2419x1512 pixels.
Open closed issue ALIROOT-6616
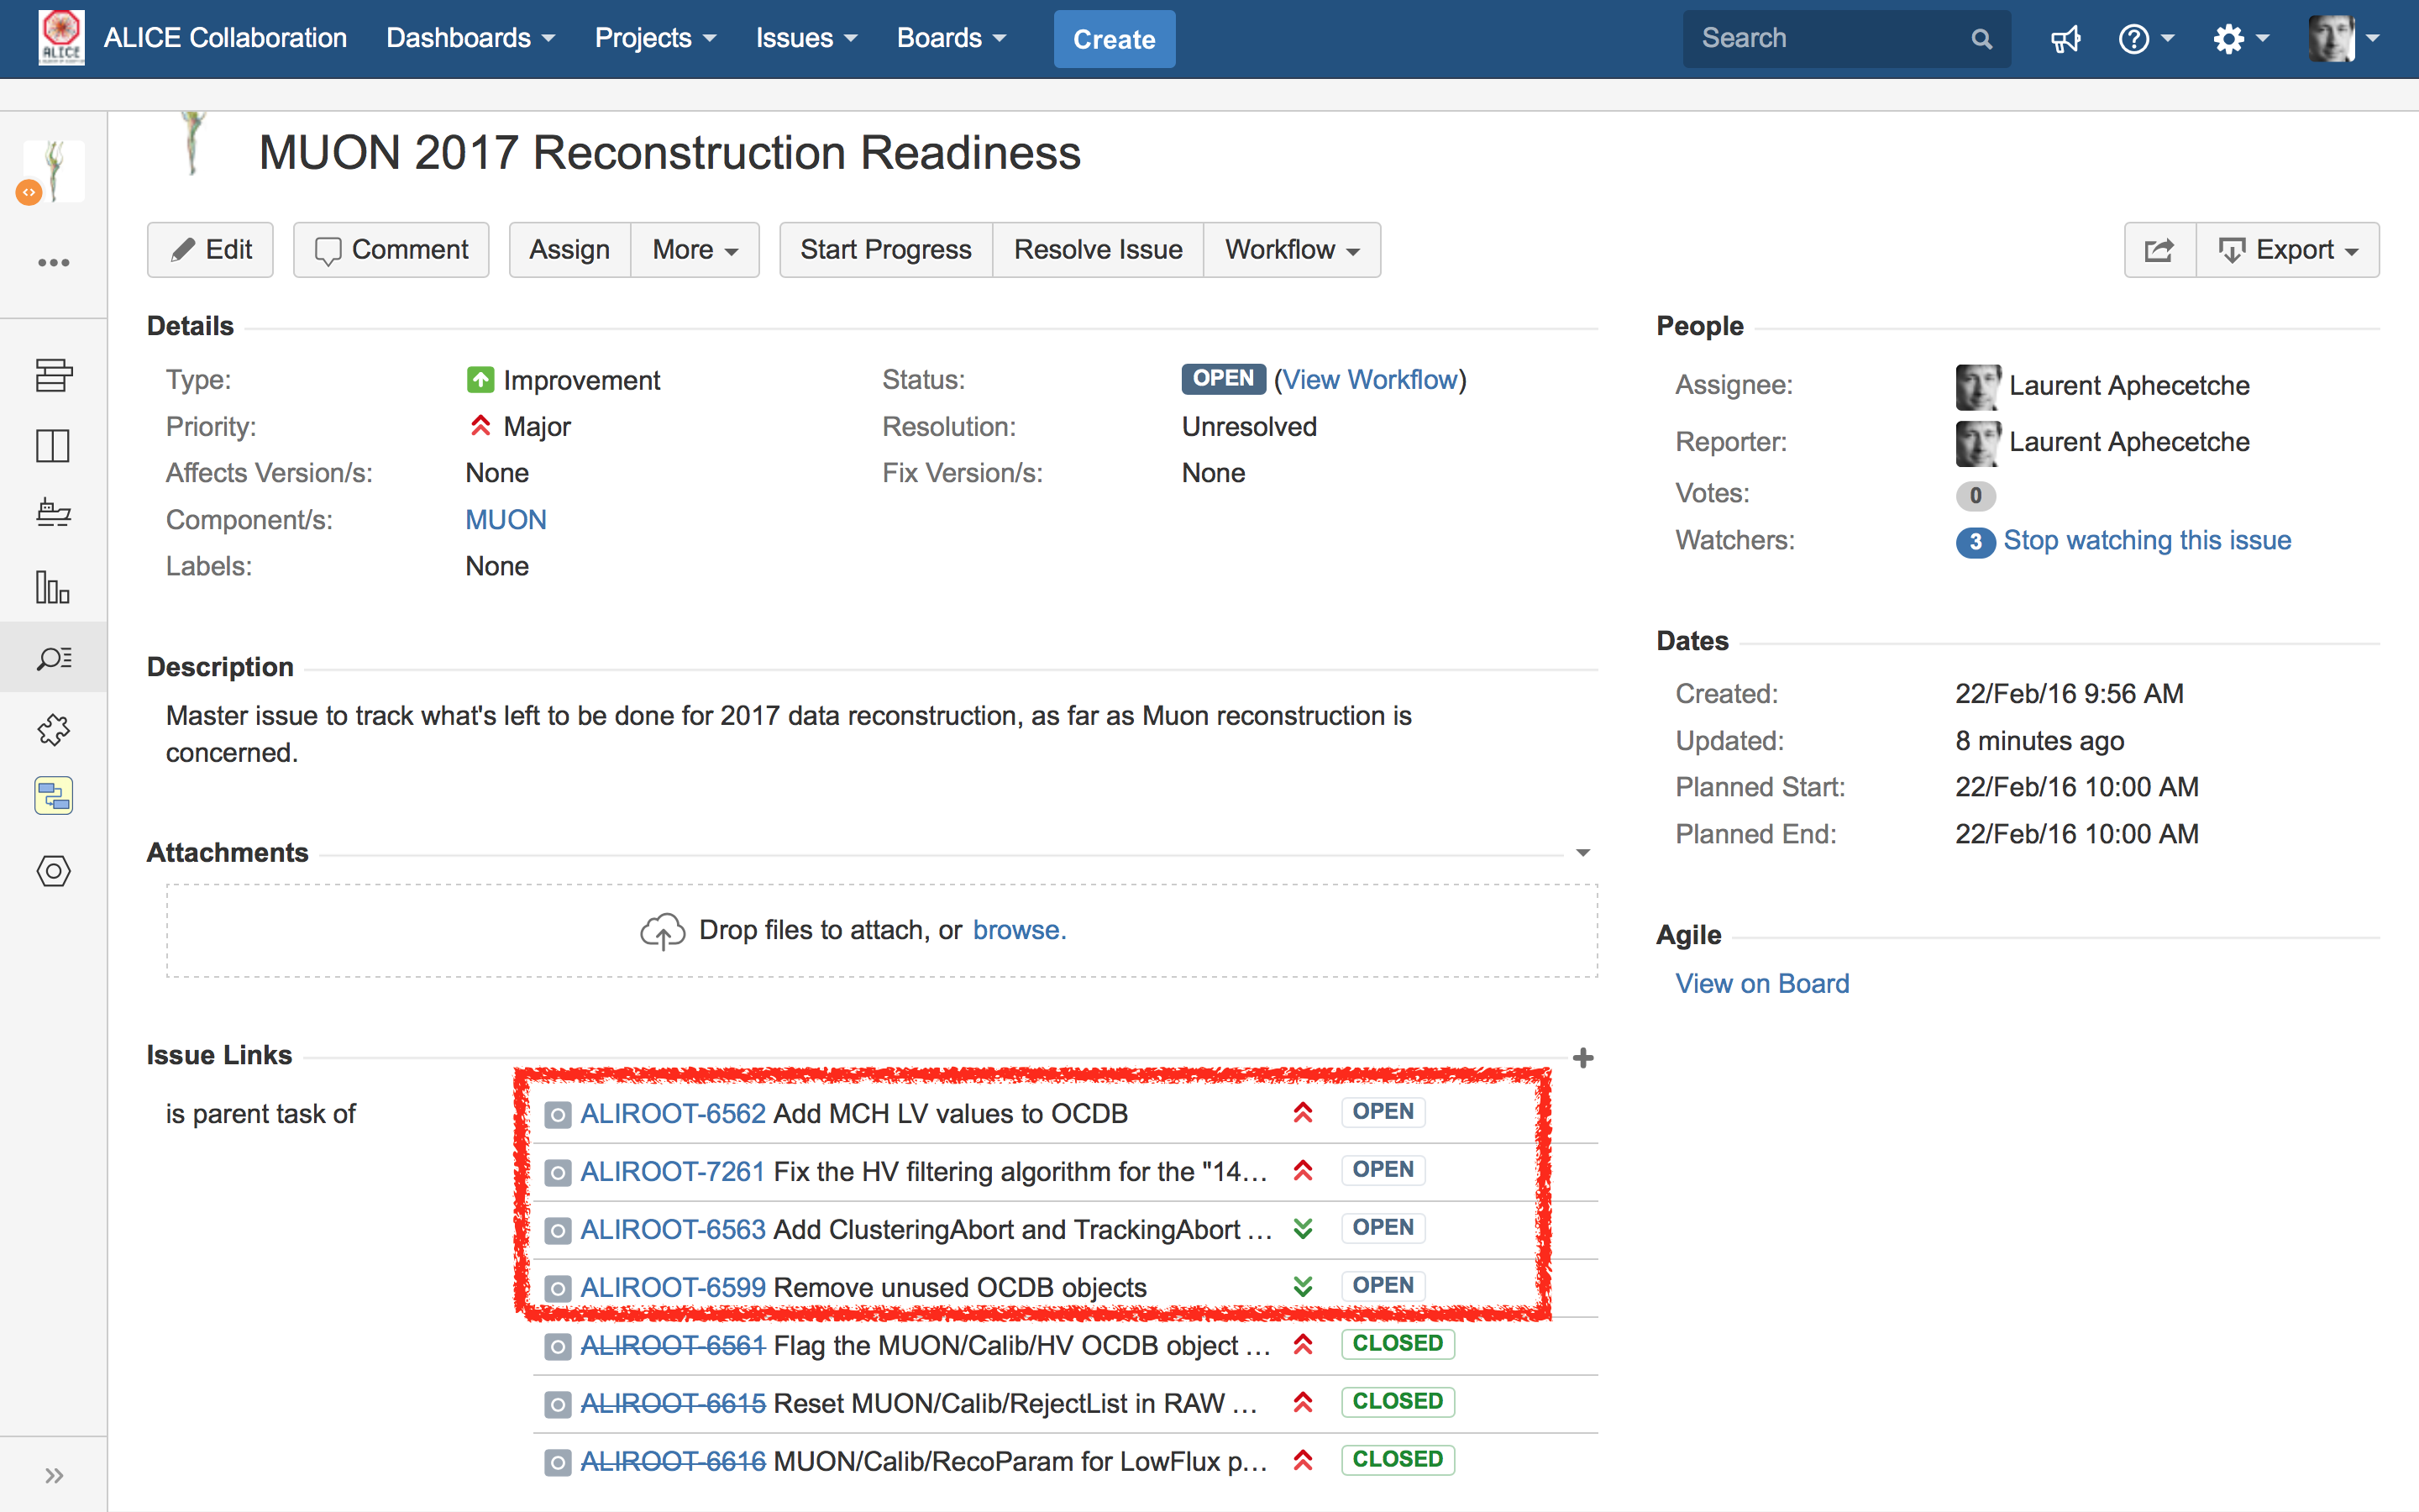pyautogui.click(x=673, y=1462)
